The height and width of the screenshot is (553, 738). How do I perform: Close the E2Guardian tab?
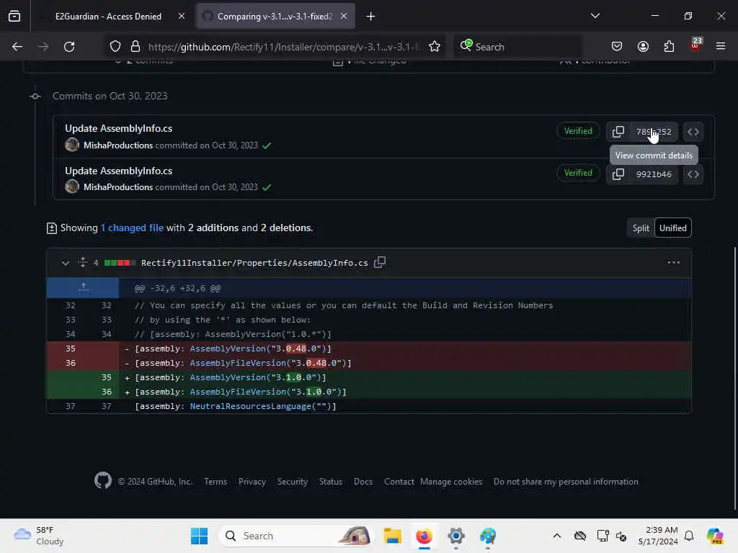click(x=182, y=16)
